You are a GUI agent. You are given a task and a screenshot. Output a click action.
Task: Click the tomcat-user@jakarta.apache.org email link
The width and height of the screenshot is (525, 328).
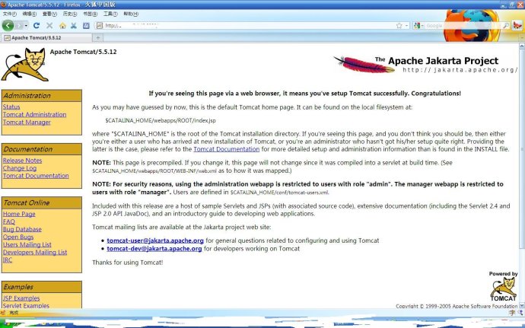[155, 240]
